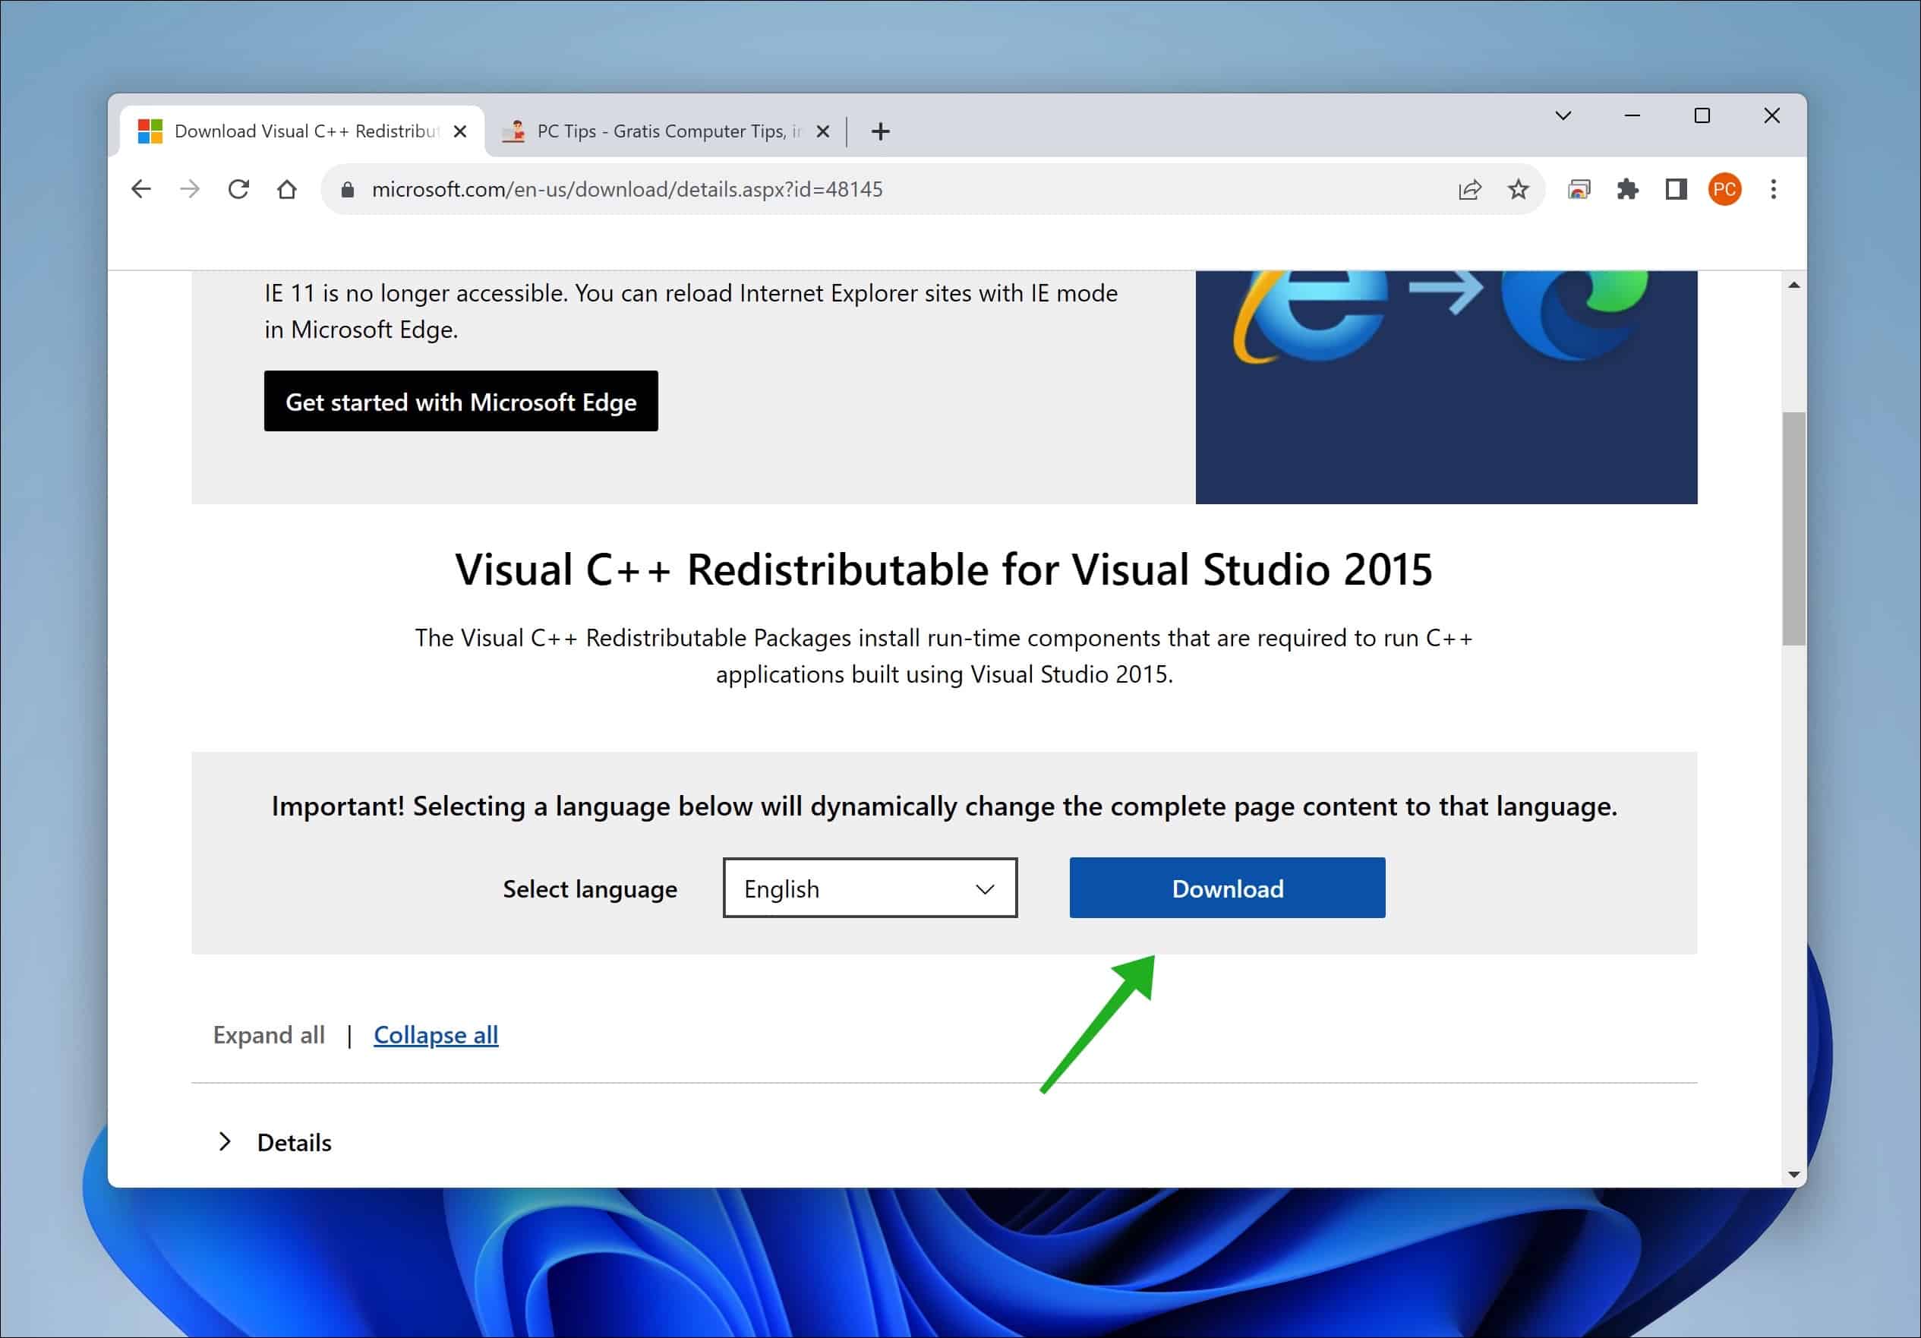Viewport: 1921px width, 1338px height.
Task: Reload the current page
Action: 238,189
